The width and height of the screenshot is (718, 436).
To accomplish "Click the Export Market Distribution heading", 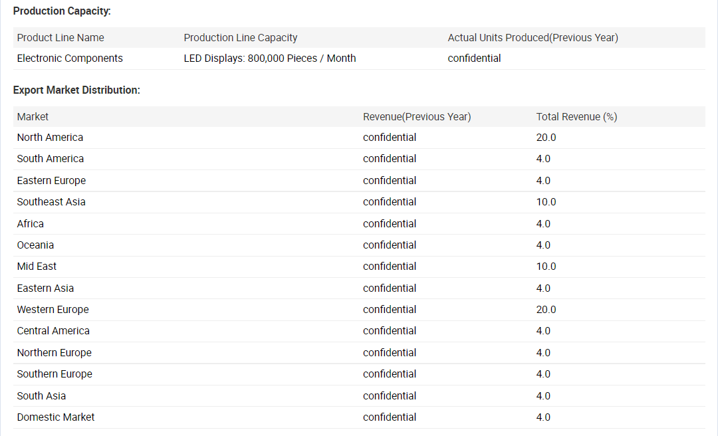I will point(76,90).
